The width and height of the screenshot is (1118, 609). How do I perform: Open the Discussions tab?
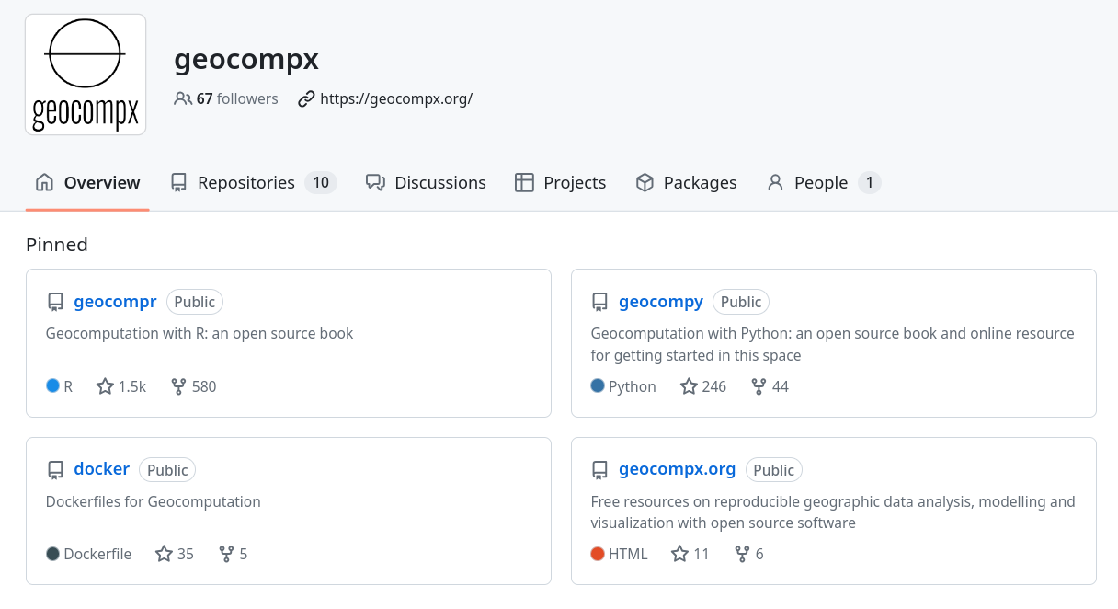point(439,182)
